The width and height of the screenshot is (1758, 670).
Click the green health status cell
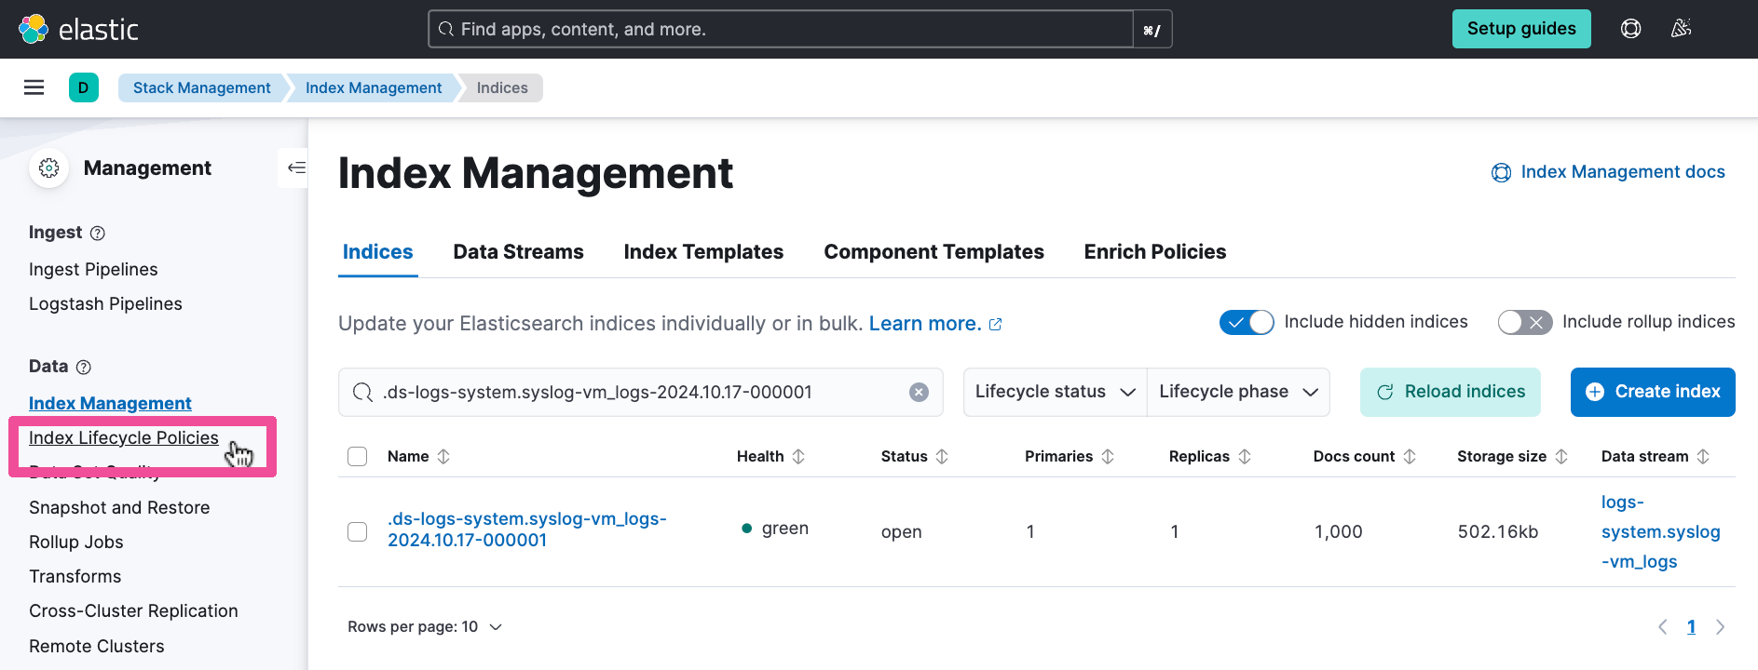(775, 529)
